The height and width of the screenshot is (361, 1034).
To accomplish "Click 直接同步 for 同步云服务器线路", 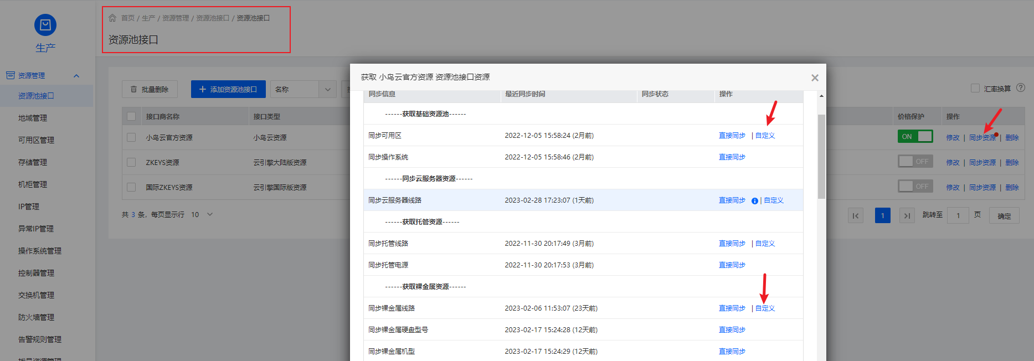I will tap(732, 200).
